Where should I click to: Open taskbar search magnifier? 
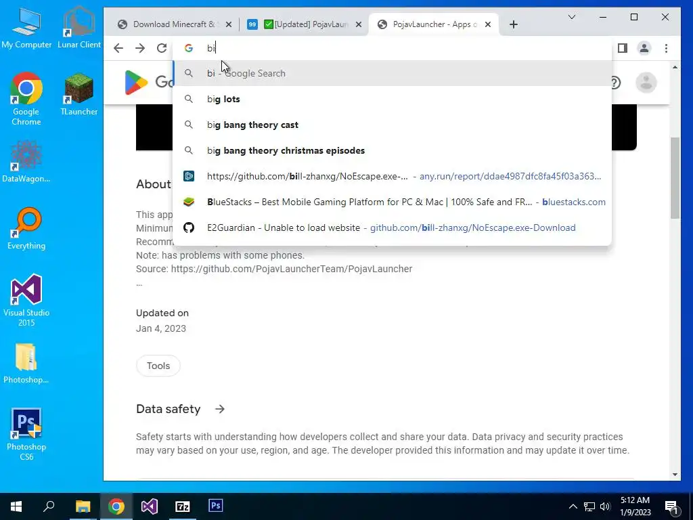(x=49, y=506)
